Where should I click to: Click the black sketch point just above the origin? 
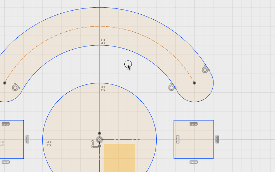coord(99,133)
